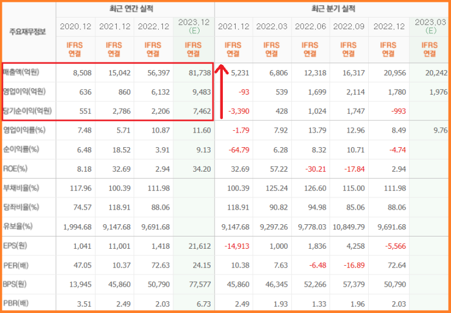The image size is (451, 313).
Task: Select ROE value 34.20
Action: point(203,169)
